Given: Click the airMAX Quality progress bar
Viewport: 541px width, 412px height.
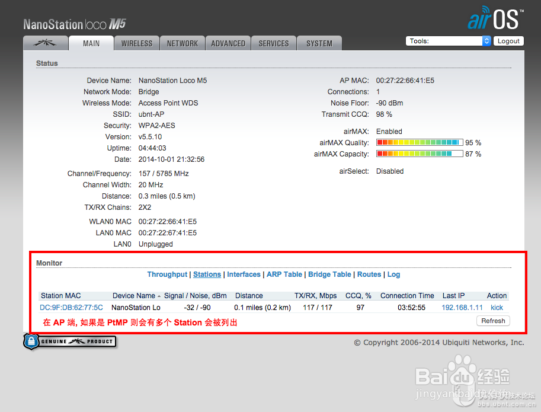Looking at the screenshot, I should [x=419, y=142].
